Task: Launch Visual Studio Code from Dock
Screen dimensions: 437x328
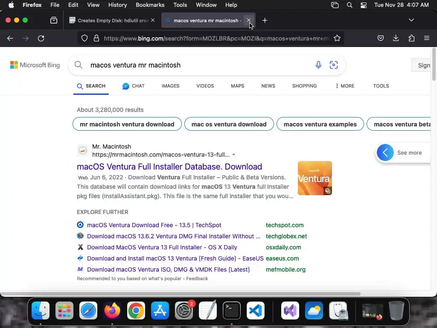Action: pos(256,310)
